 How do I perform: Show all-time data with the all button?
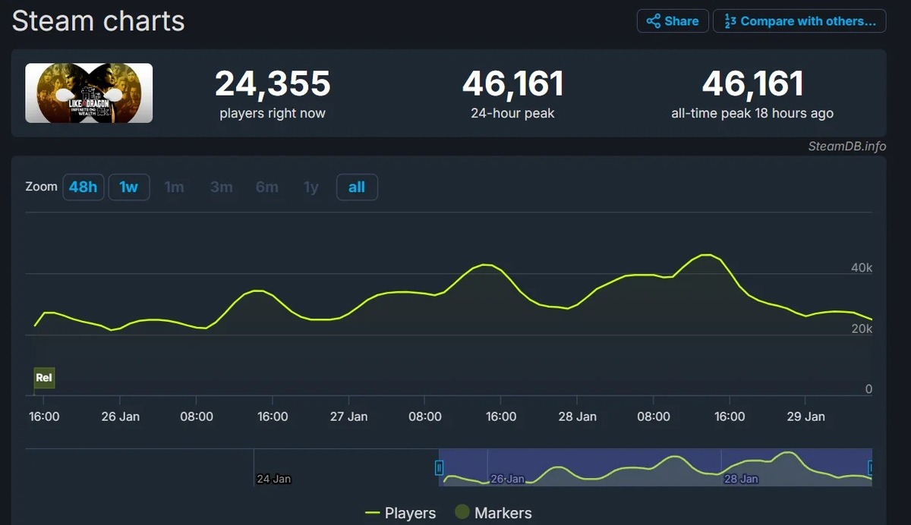pyautogui.click(x=357, y=187)
